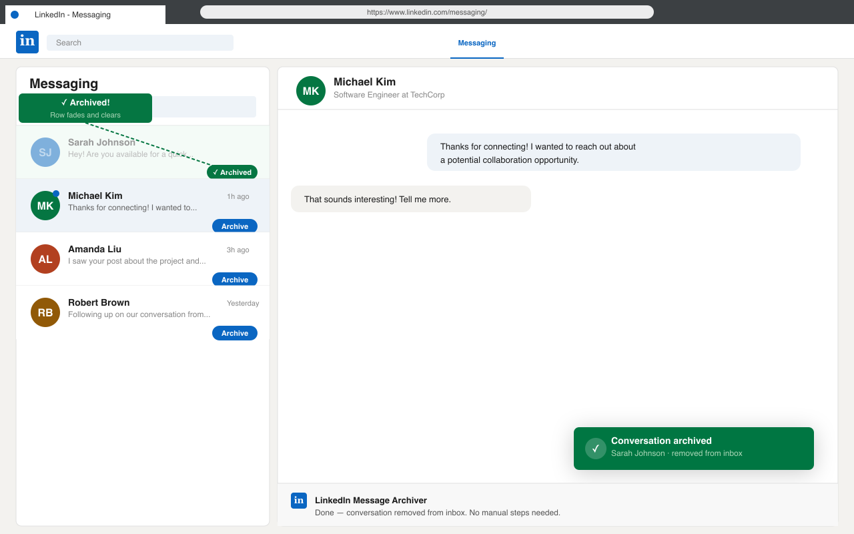
Task: Click the Conversation archived notification toast
Action: click(x=694, y=449)
